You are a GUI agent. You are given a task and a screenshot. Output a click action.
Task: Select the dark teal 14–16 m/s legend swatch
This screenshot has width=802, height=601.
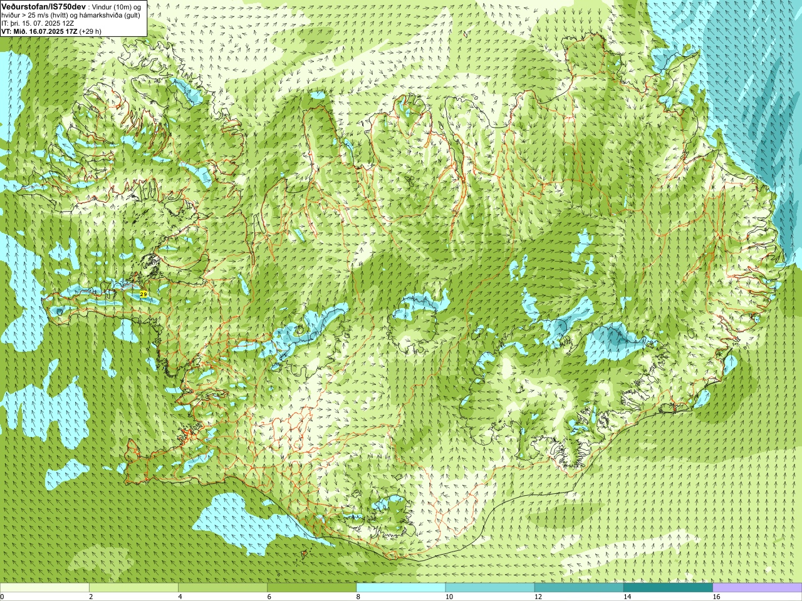point(668,588)
